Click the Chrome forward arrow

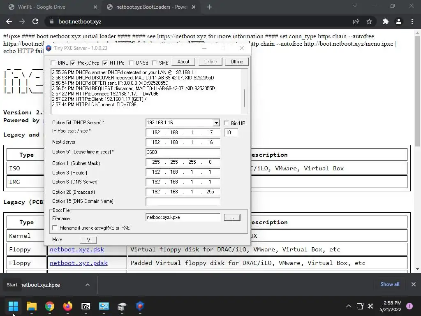[x=22, y=21]
